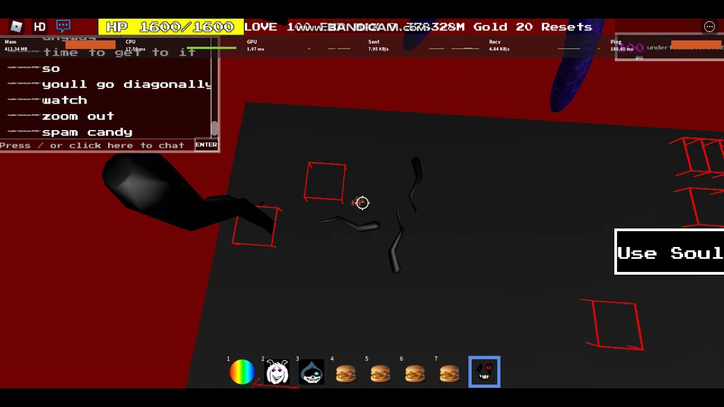
Task: Click the 'watch' chat message
Action: (x=64, y=100)
